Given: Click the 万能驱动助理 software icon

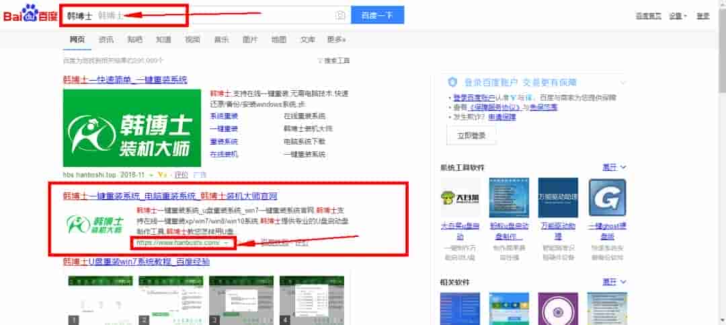Looking at the screenshot, I should [x=558, y=198].
